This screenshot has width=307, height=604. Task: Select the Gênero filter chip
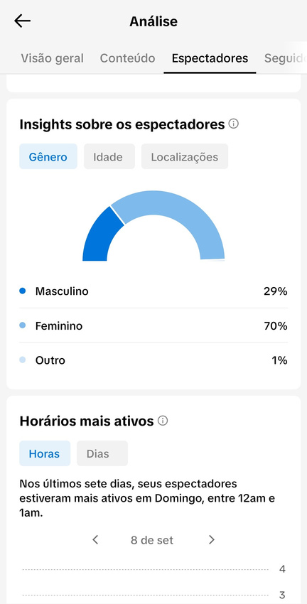(x=48, y=157)
